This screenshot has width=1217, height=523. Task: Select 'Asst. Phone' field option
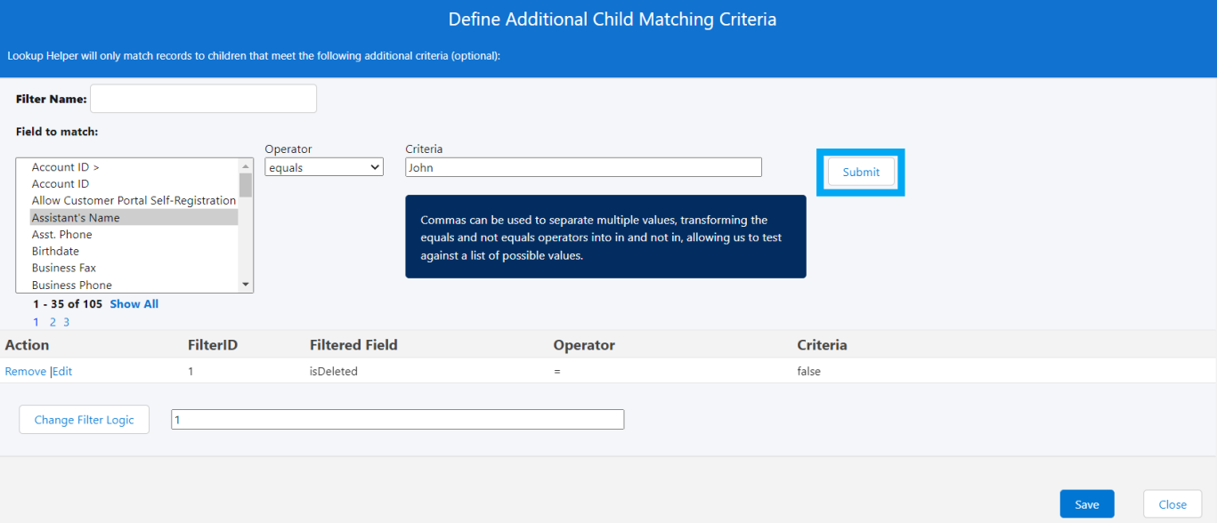click(x=61, y=235)
